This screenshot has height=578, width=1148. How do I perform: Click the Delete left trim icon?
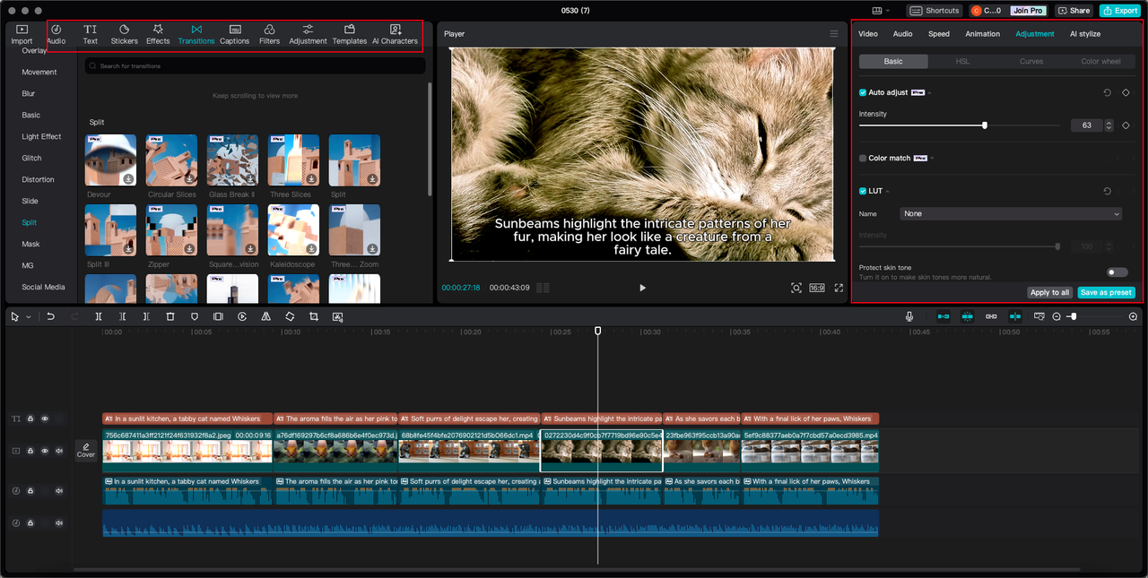[x=123, y=316]
